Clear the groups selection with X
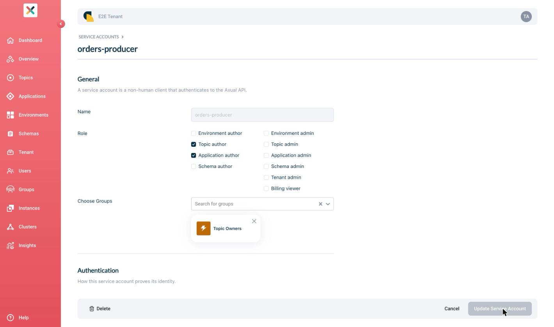The image size is (554, 327). coord(321,204)
